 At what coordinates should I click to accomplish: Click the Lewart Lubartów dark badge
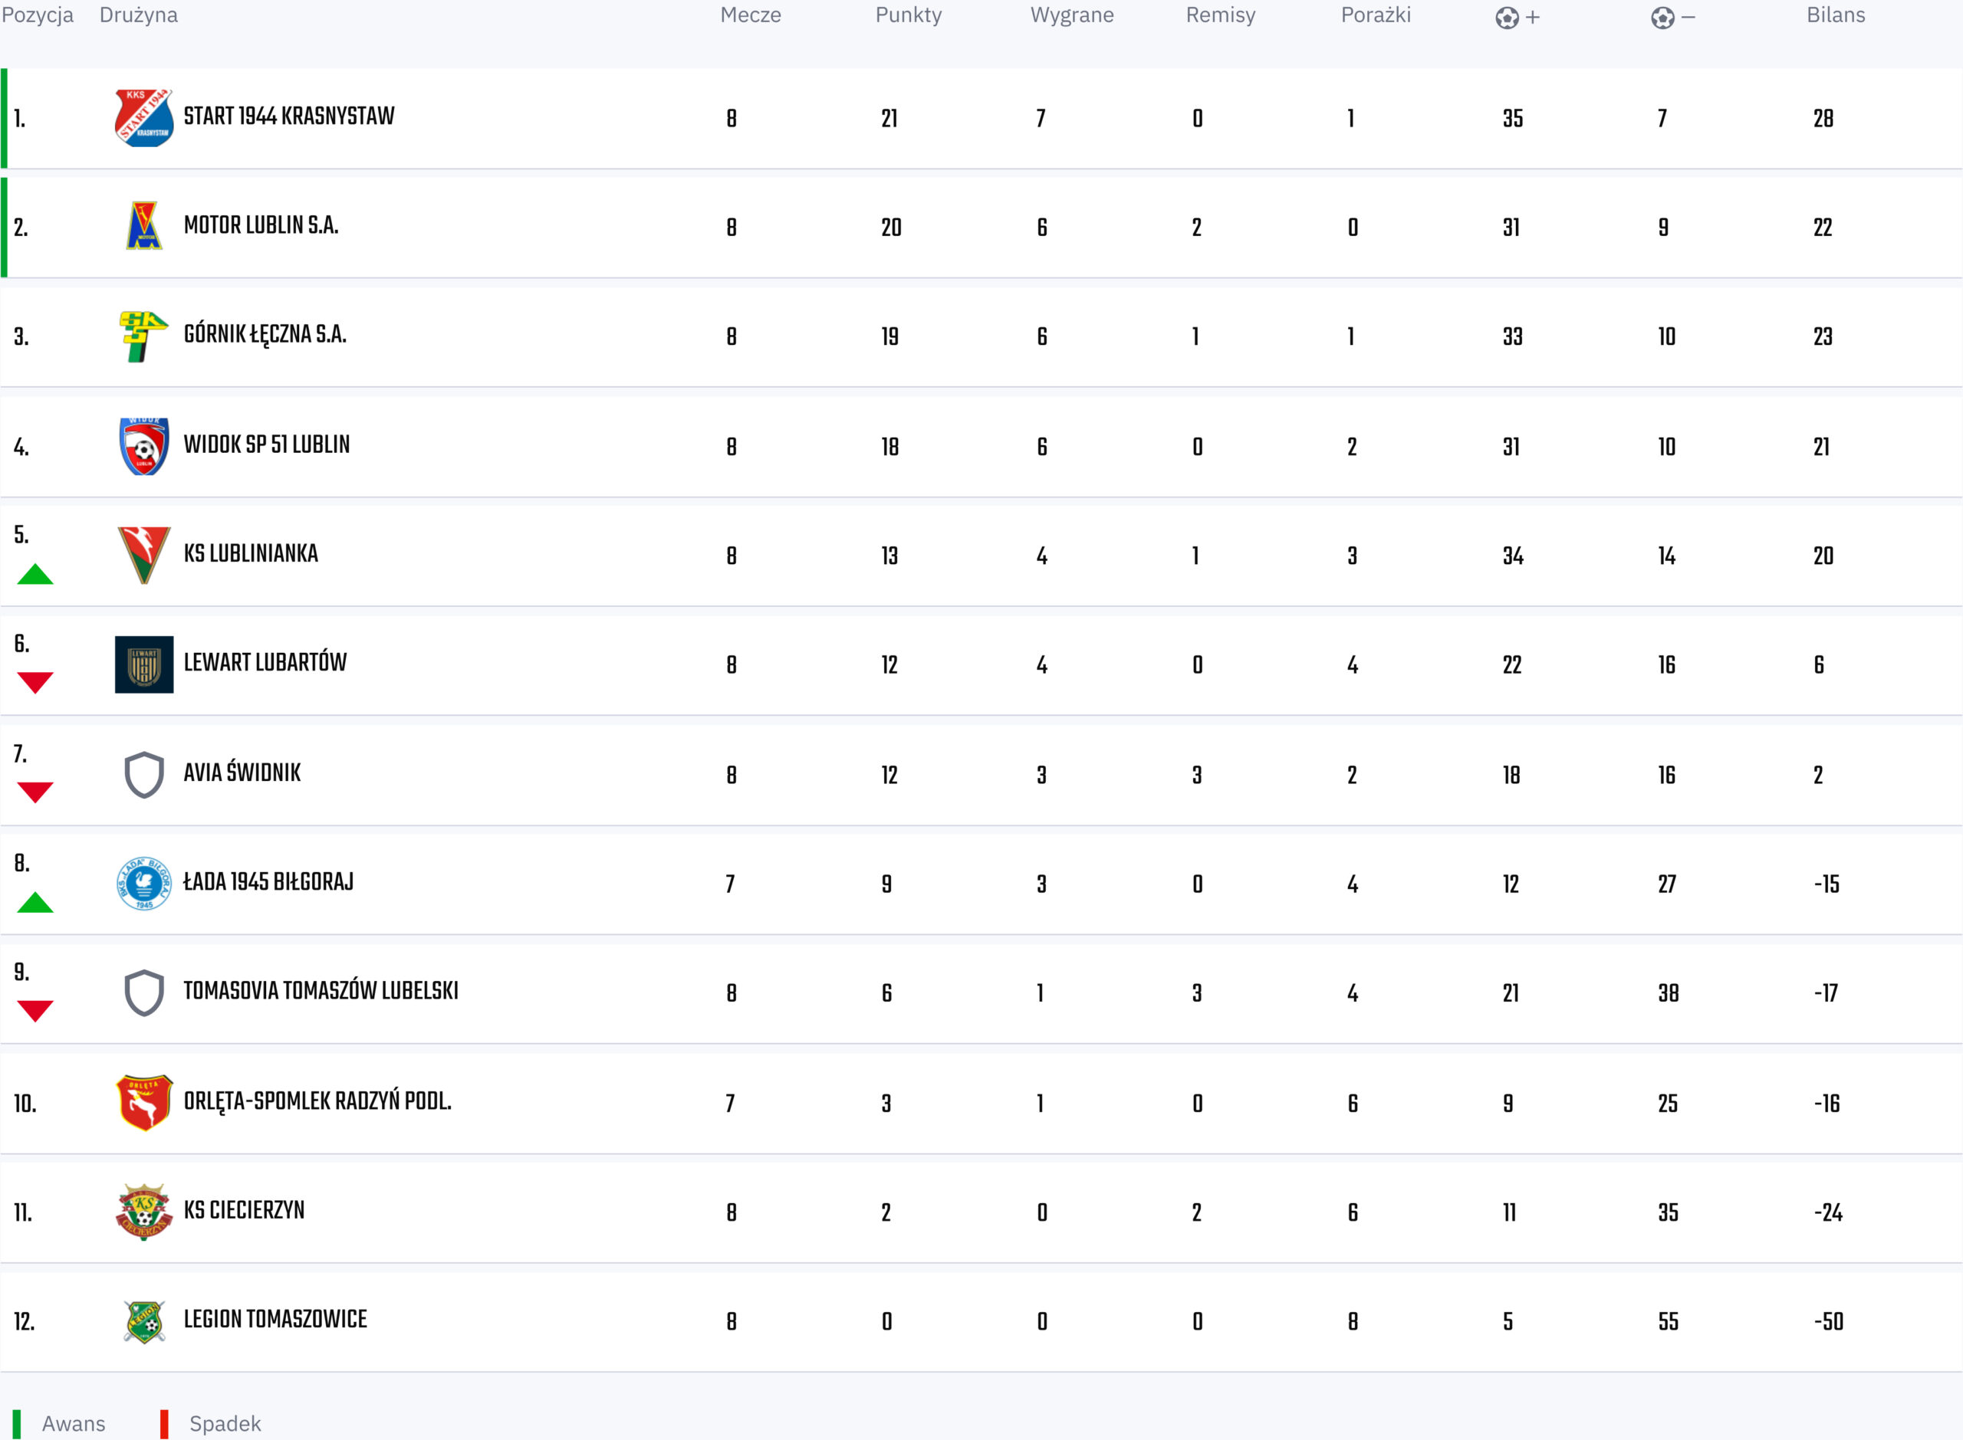[144, 664]
